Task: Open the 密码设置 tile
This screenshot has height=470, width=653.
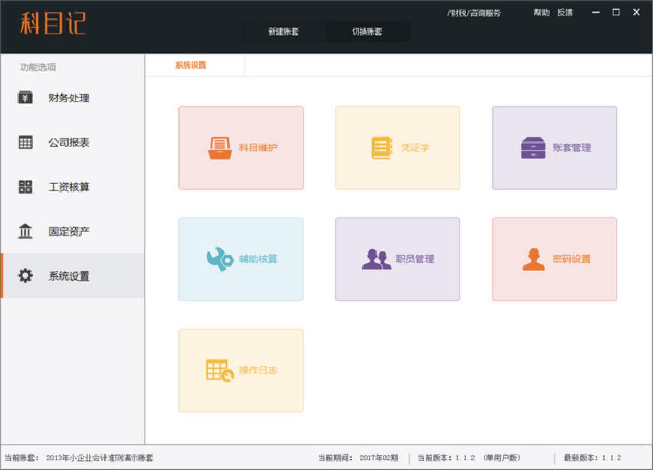Action: pos(554,259)
